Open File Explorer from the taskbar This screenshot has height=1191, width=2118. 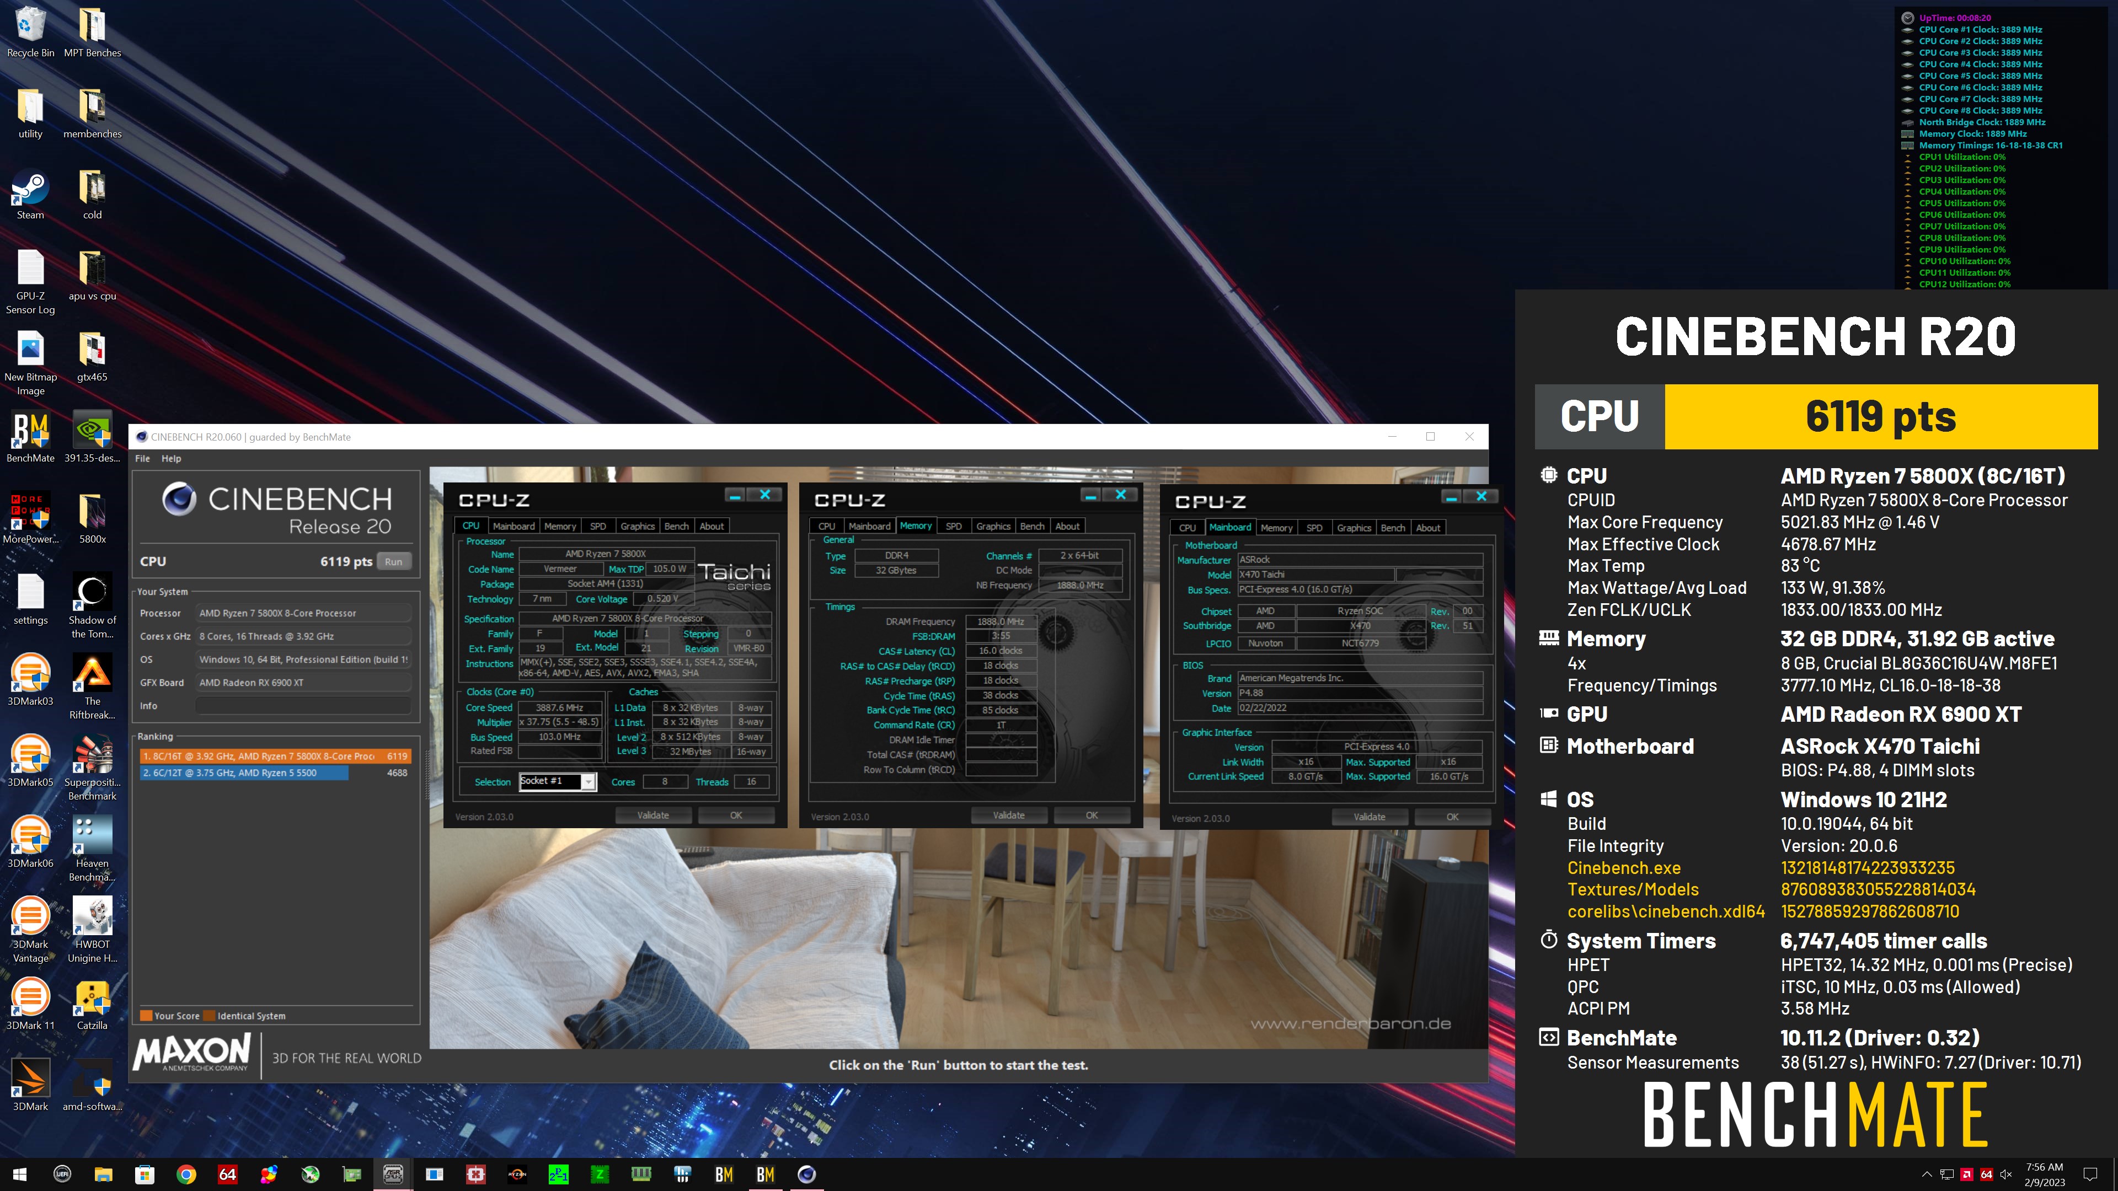pos(104,1174)
